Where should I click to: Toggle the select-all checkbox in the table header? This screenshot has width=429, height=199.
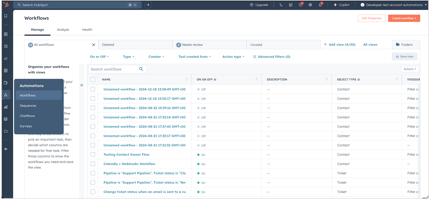pos(93,79)
